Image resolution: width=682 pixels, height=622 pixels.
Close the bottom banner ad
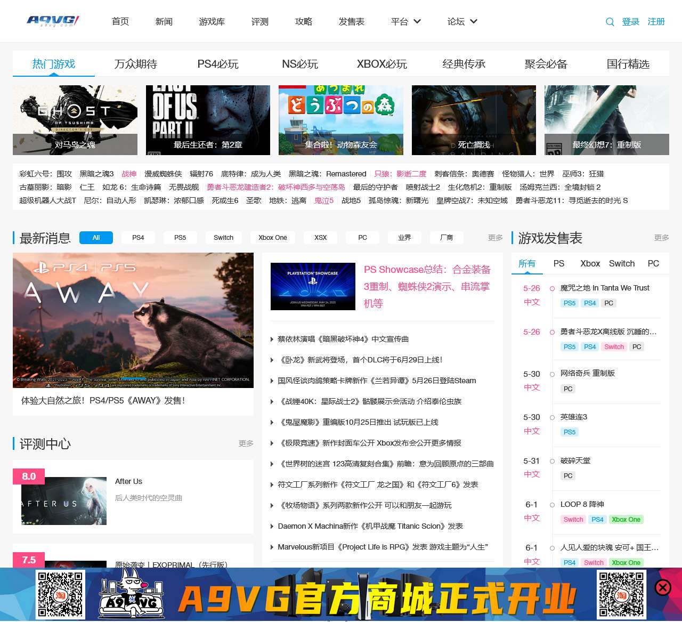[x=663, y=587]
